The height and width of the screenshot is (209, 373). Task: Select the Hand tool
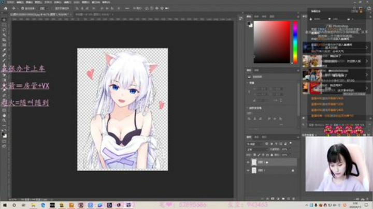tap(4, 115)
